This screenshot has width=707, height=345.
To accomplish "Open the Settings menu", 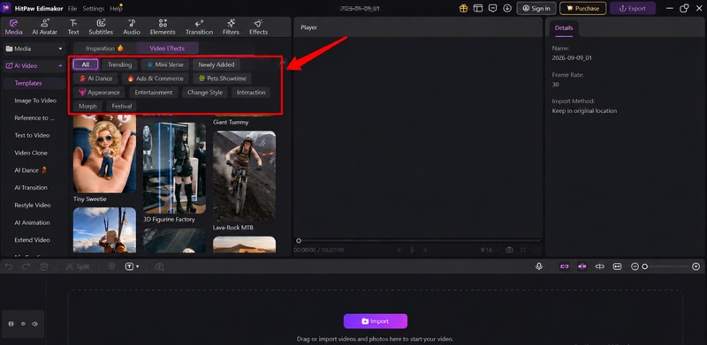I will tap(94, 9).
